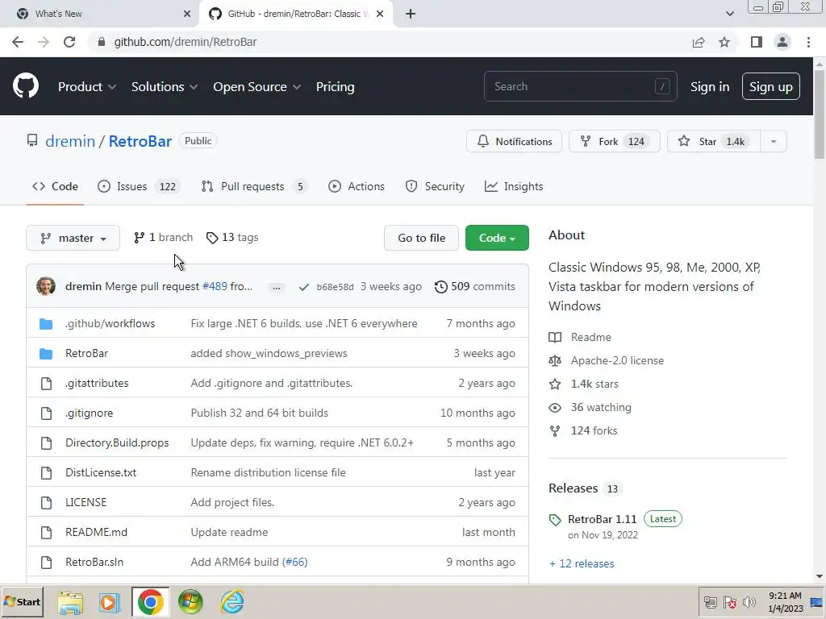Open the green Code dropdown button
The width and height of the screenshot is (826, 619).
click(x=497, y=238)
